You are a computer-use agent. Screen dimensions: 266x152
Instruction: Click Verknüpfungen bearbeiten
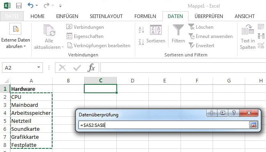click(99, 46)
